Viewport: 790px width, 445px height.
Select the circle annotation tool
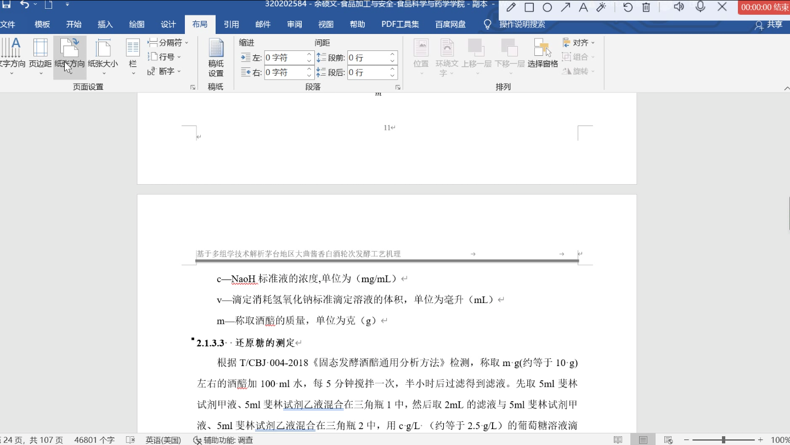point(548,7)
